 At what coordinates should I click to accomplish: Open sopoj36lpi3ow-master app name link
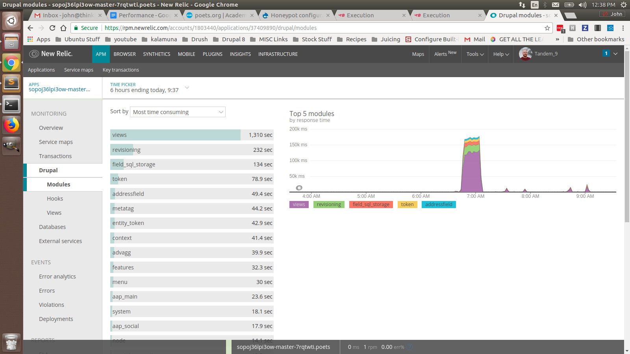pos(59,89)
